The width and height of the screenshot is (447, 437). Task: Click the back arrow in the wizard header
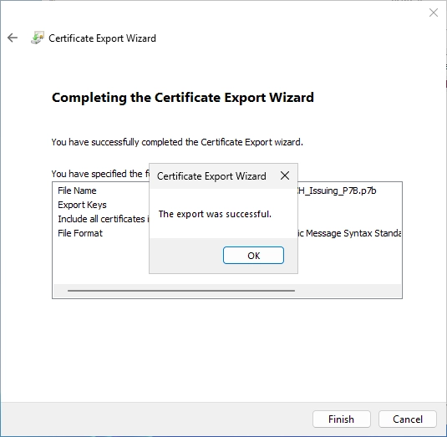pos(13,38)
